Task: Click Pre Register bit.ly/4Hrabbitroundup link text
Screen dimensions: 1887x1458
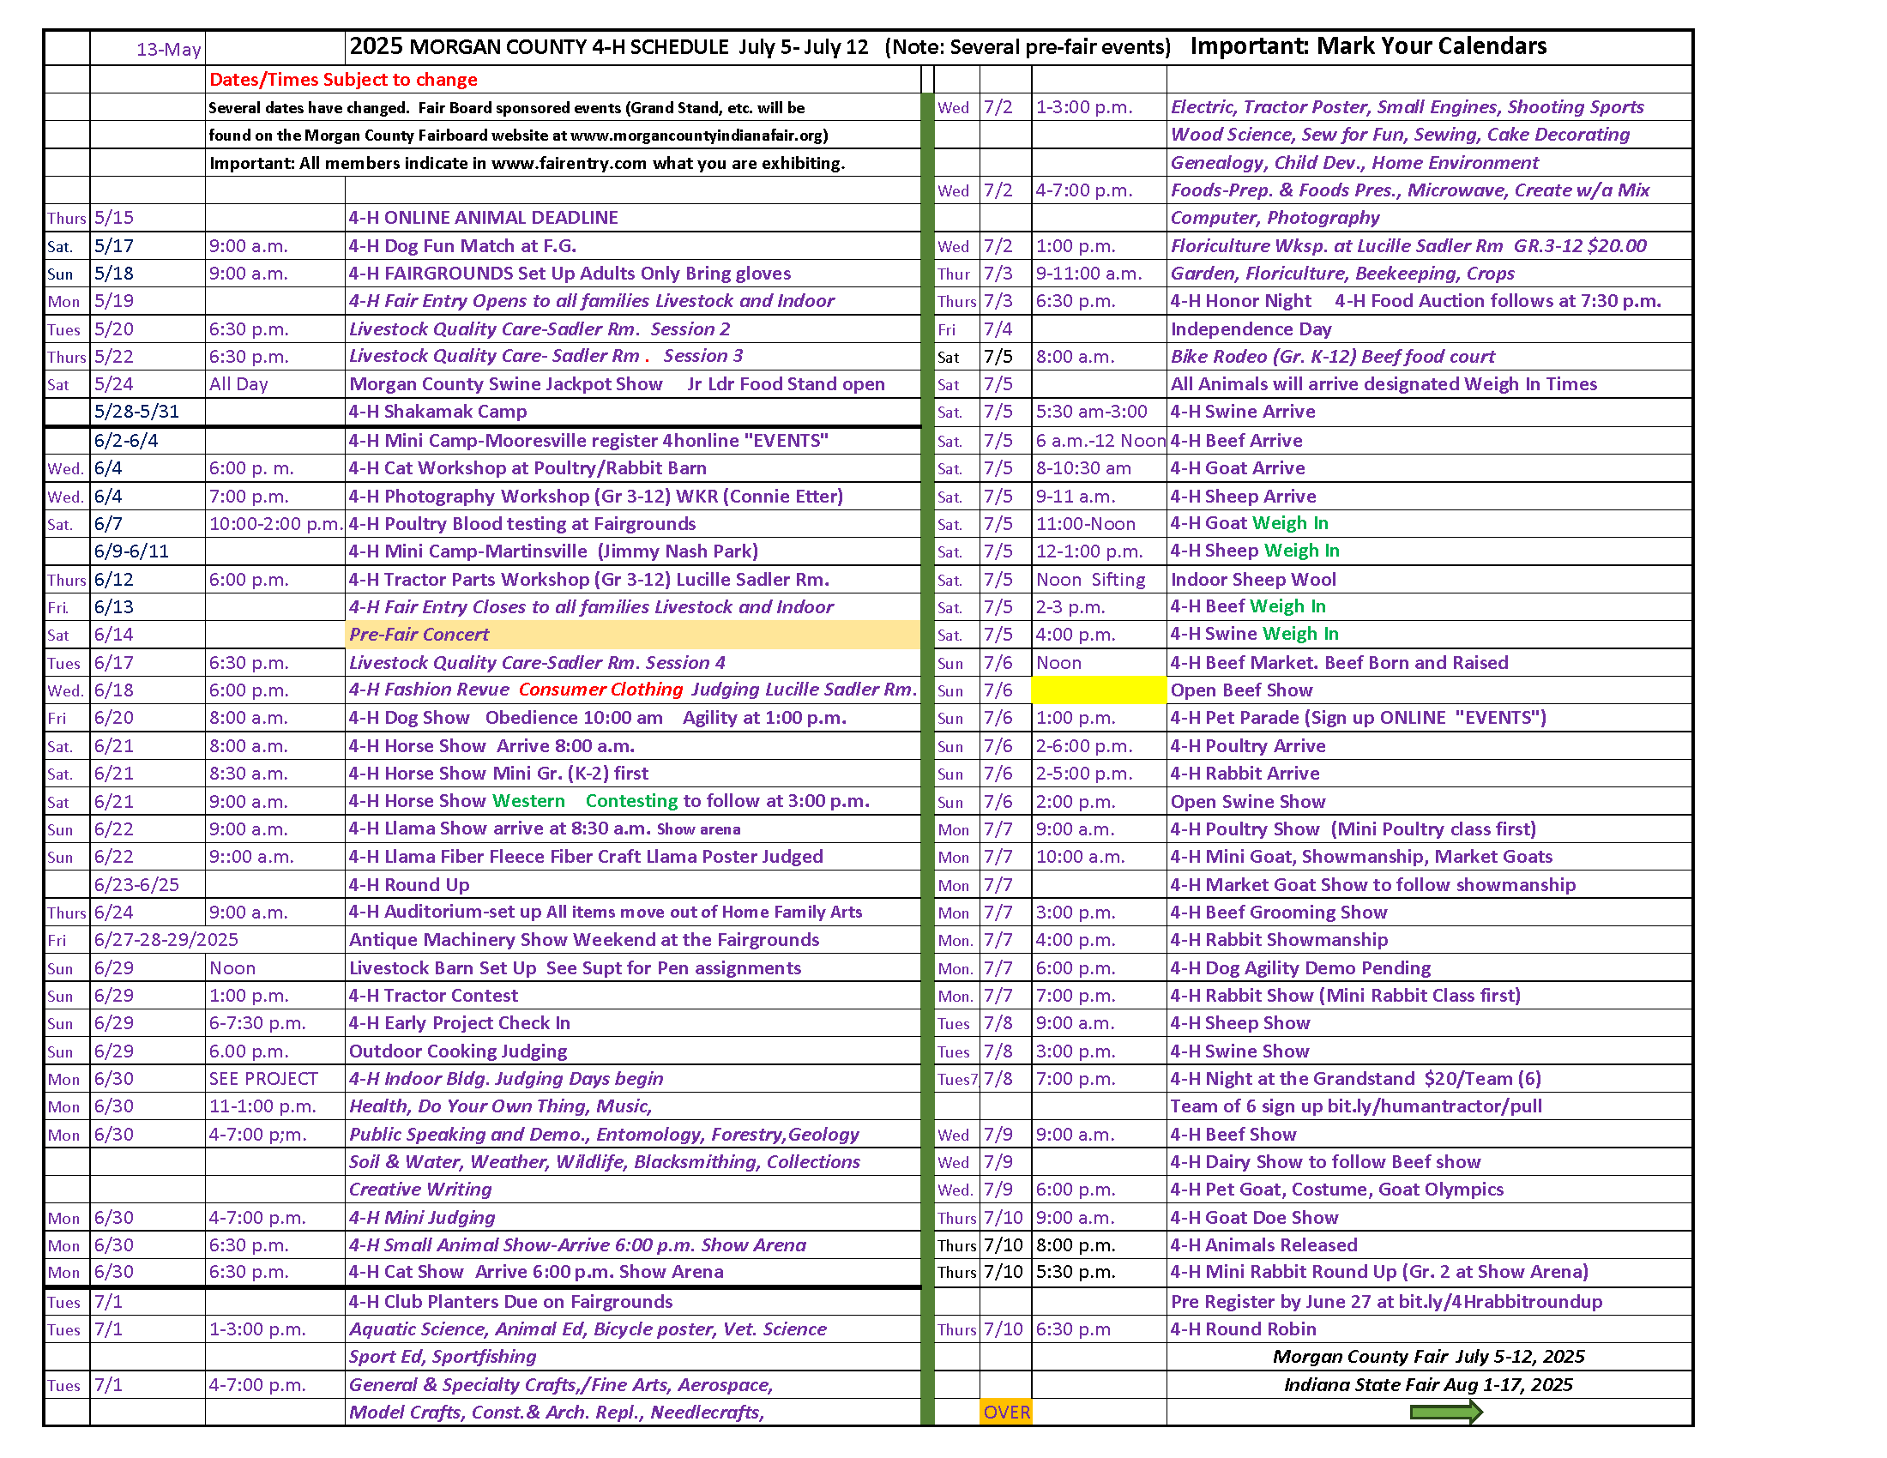Action: click(x=1386, y=1302)
